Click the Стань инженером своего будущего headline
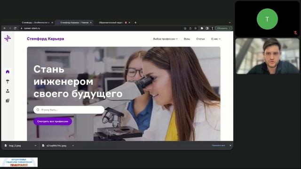 (78, 82)
